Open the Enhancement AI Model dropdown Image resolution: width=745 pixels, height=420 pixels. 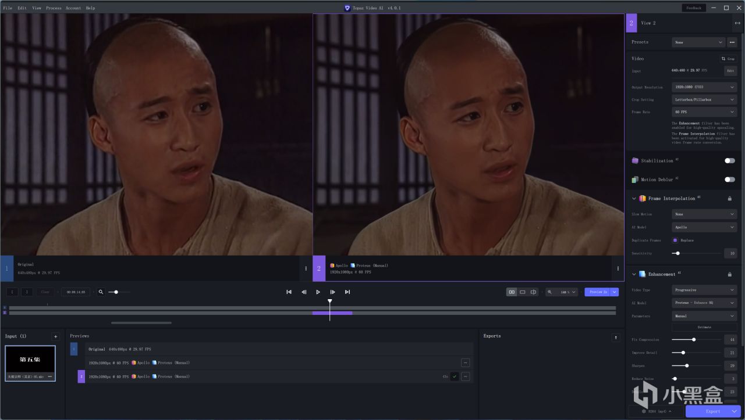click(704, 303)
